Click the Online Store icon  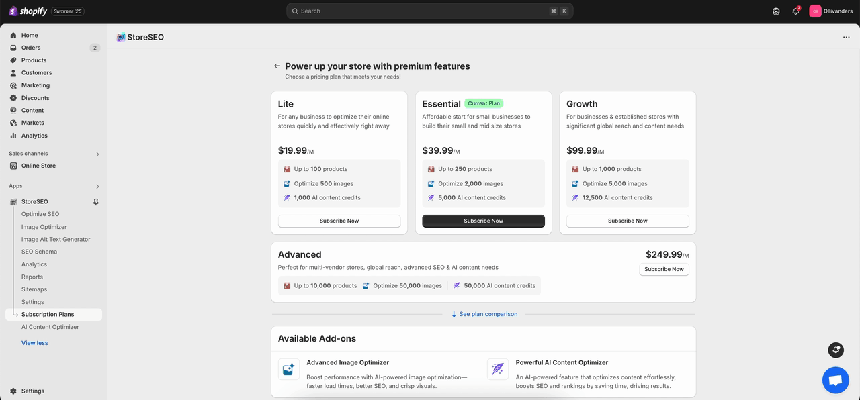[x=13, y=166]
